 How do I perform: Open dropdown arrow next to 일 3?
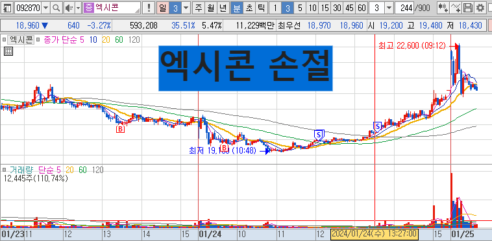click(186, 8)
